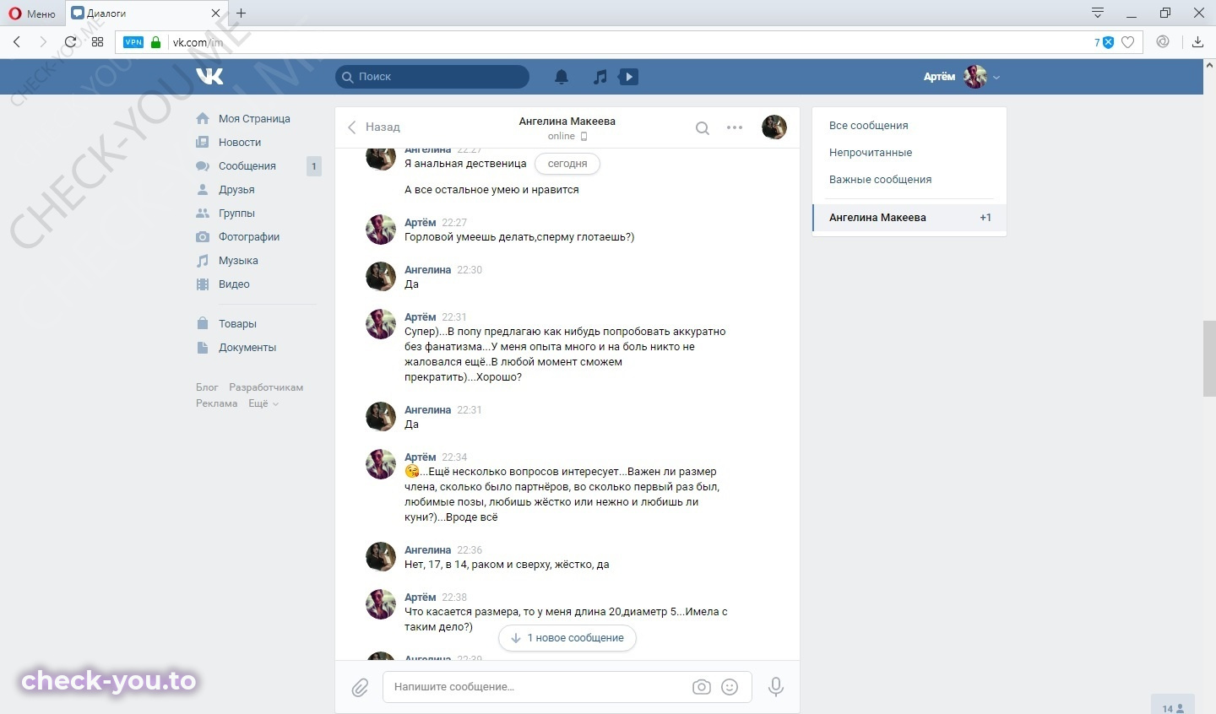Open the tab list menu icon
Screen dimensions: 1216x714
click(x=1098, y=13)
